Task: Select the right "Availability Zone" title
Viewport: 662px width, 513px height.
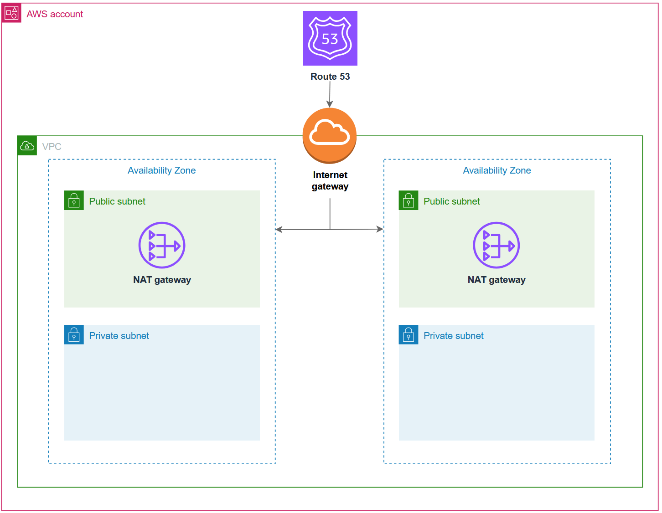Action: (x=497, y=170)
